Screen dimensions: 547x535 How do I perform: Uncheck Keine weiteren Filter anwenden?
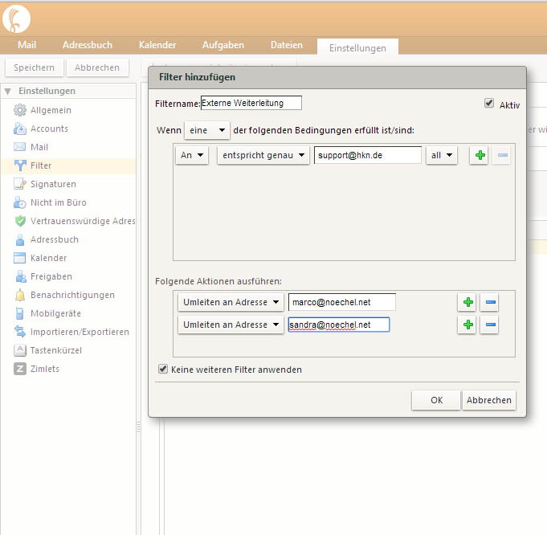(x=163, y=369)
